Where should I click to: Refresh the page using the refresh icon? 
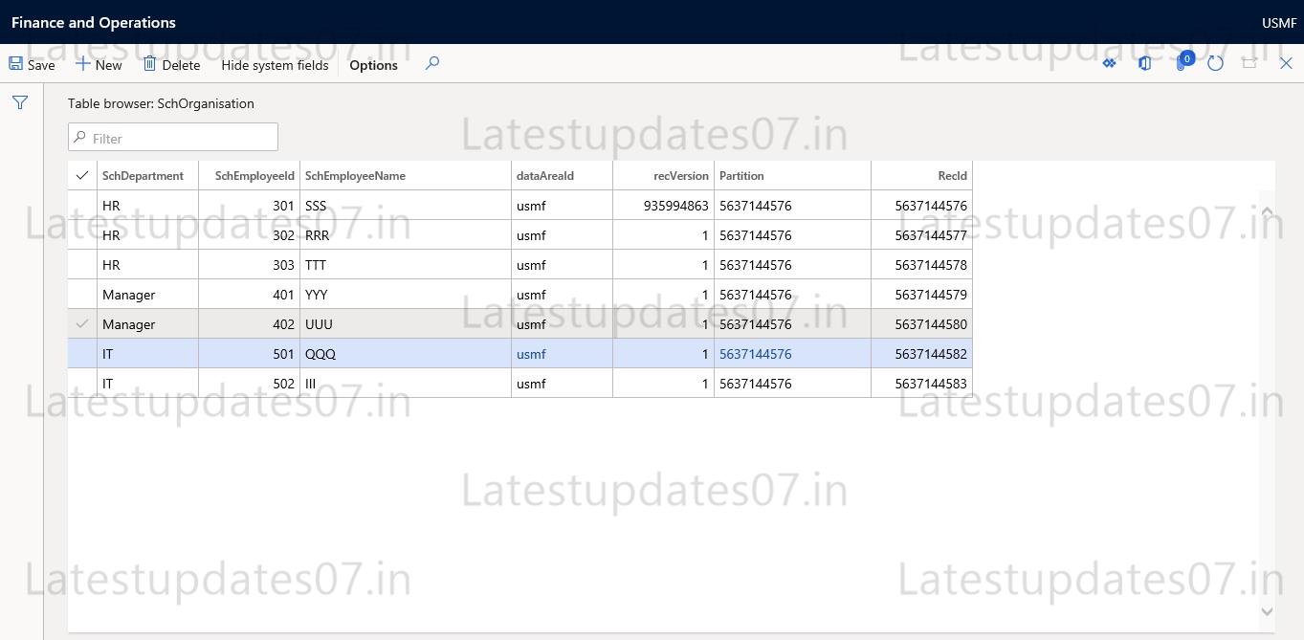click(x=1215, y=62)
